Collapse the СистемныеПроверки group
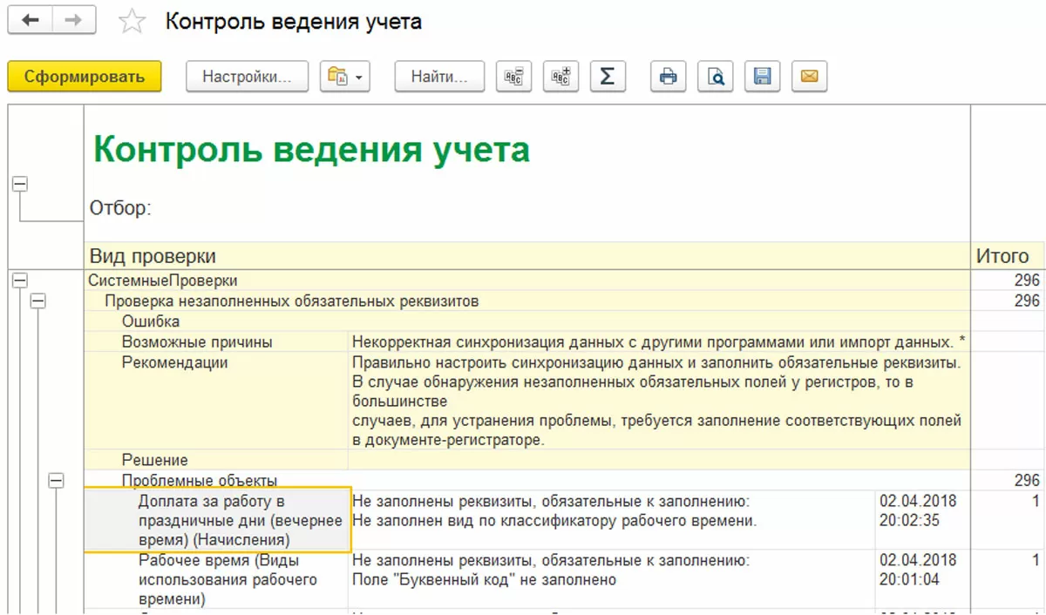The height and width of the screenshot is (615, 1046). (x=19, y=280)
